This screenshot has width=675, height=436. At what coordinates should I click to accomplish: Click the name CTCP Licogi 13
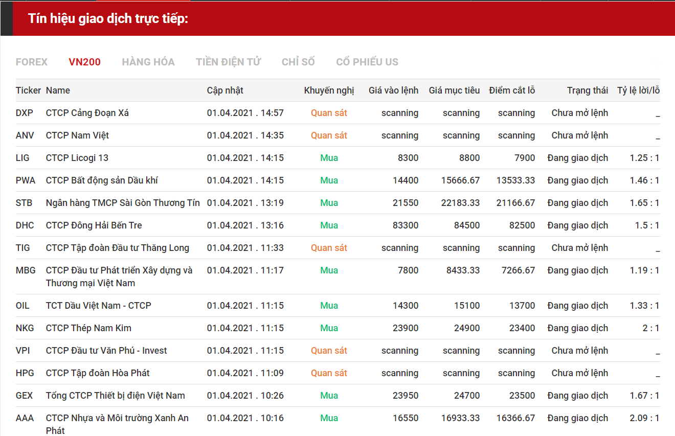point(77,158)
